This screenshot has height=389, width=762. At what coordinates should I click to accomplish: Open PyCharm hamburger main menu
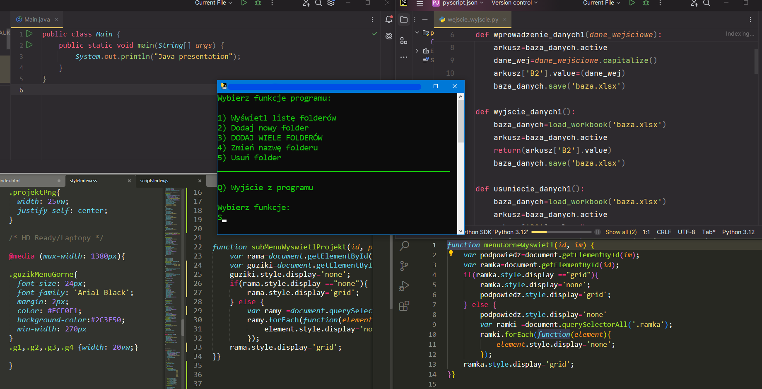click(x=420, y=3)
